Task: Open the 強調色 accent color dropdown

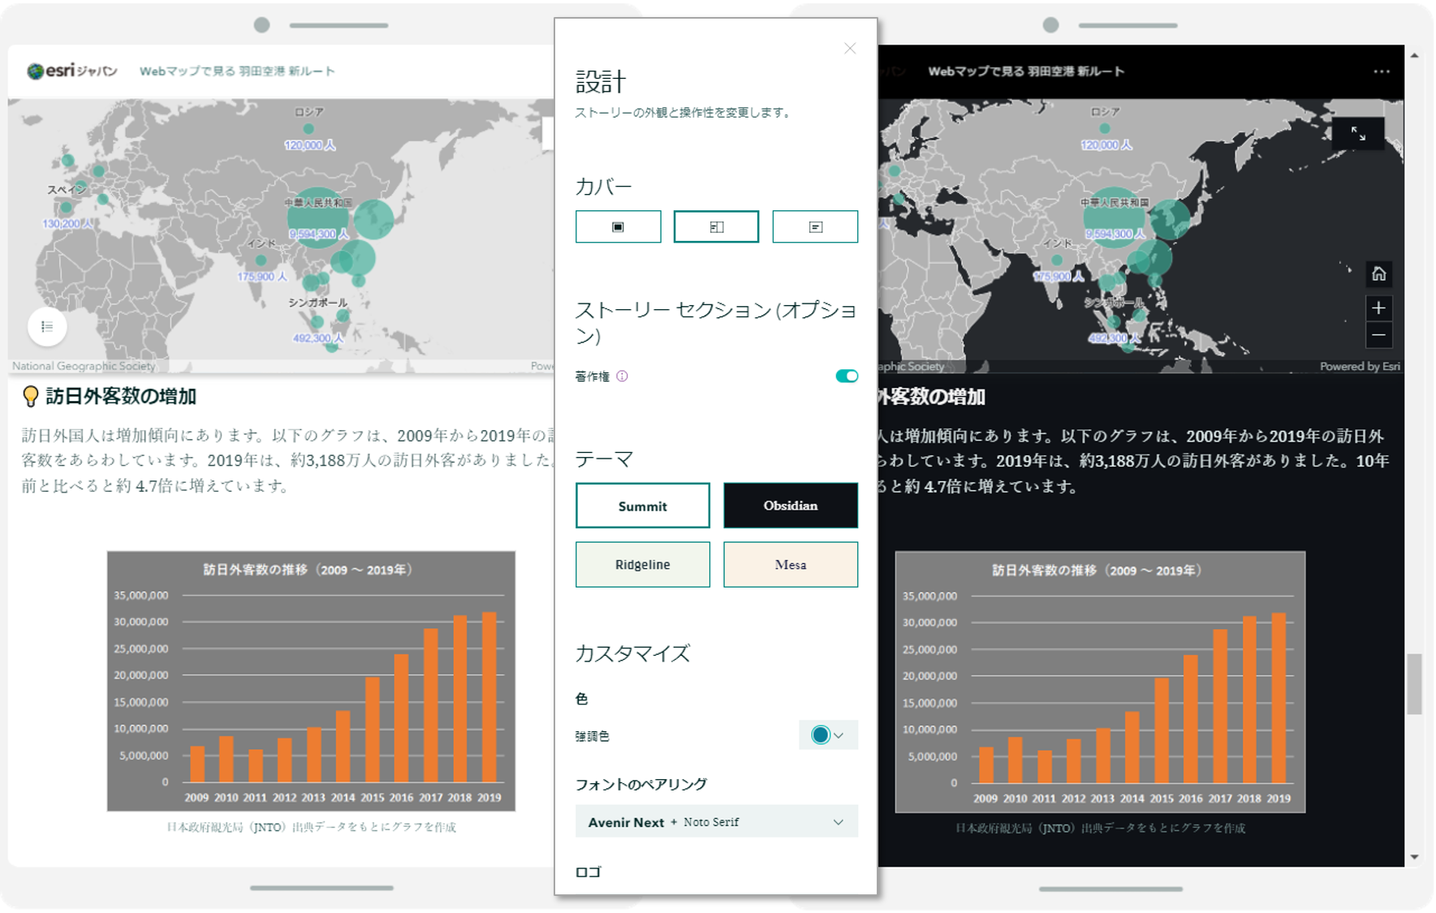Action: click(x=840, y=735)
